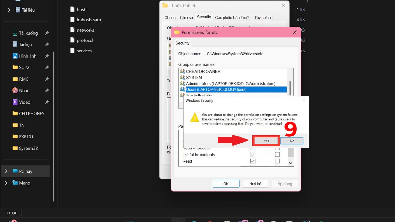Open the Hình ảnh sidebar item

tap(27, 56)
